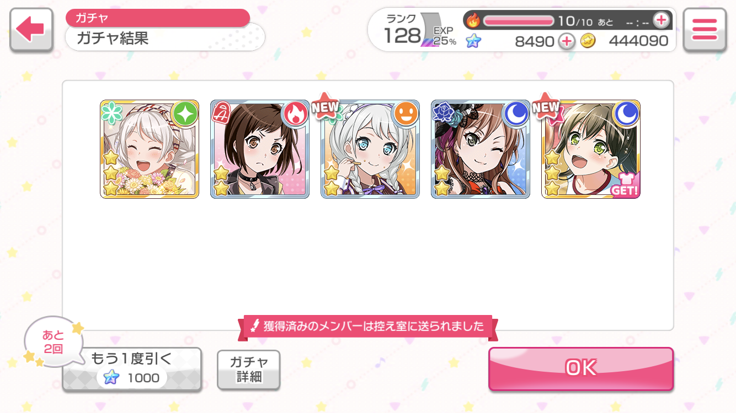
Task: Tap the plus icon next to live boost gauge
Action: pos(661,21)
